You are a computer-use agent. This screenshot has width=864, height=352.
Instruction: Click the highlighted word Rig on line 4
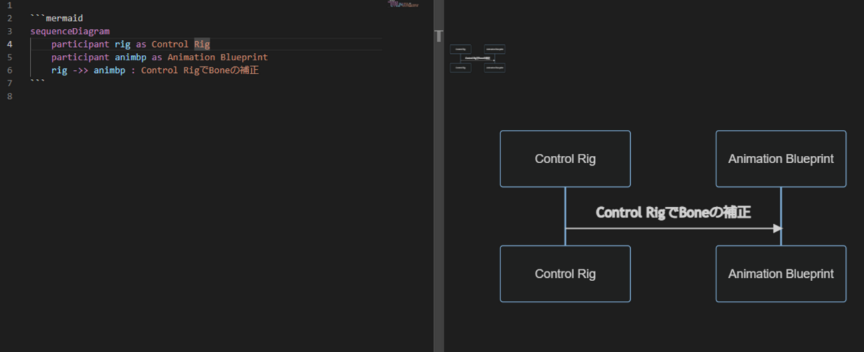201,44
